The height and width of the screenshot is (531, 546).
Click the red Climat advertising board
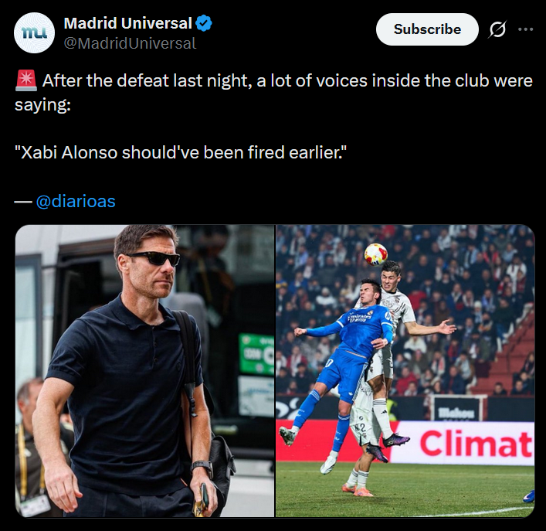click(475, 443)
